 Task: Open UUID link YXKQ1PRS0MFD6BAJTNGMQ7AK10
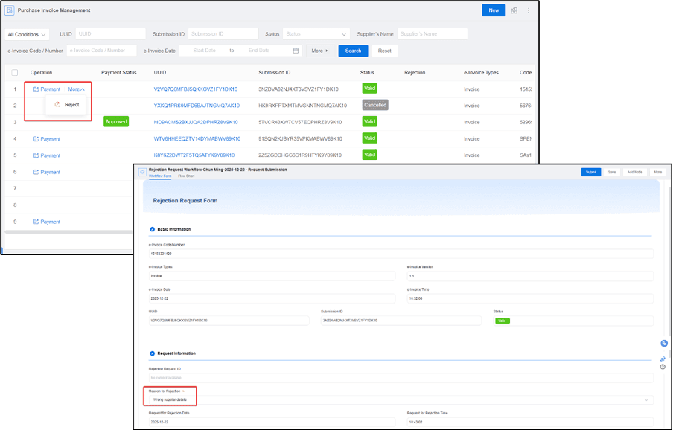(x=197, y=106)
